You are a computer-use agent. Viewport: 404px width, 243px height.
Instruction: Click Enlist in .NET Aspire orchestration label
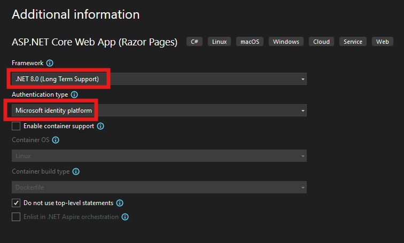pos(71,217)
